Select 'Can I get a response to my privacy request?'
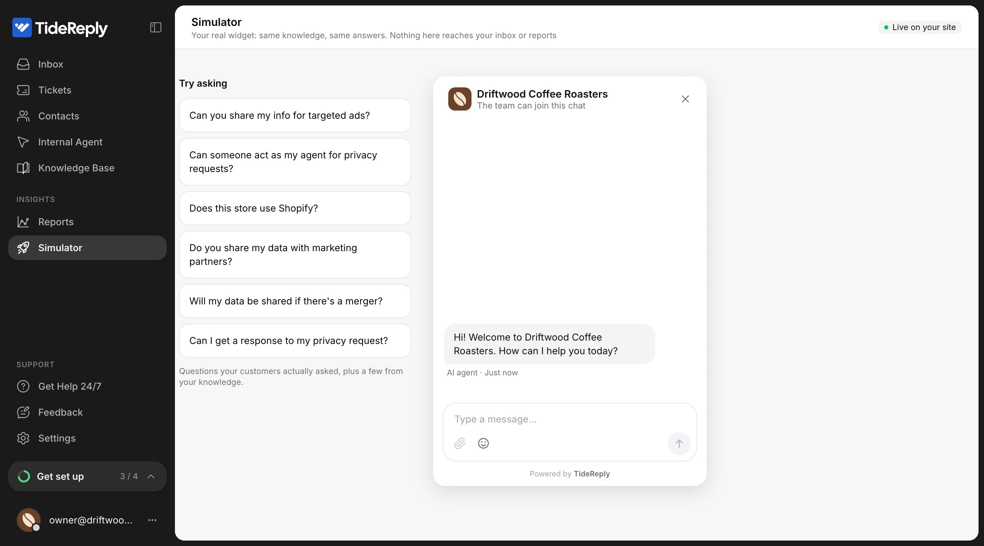This screenshot has width=984, height=546. click(x=295, y=341)
